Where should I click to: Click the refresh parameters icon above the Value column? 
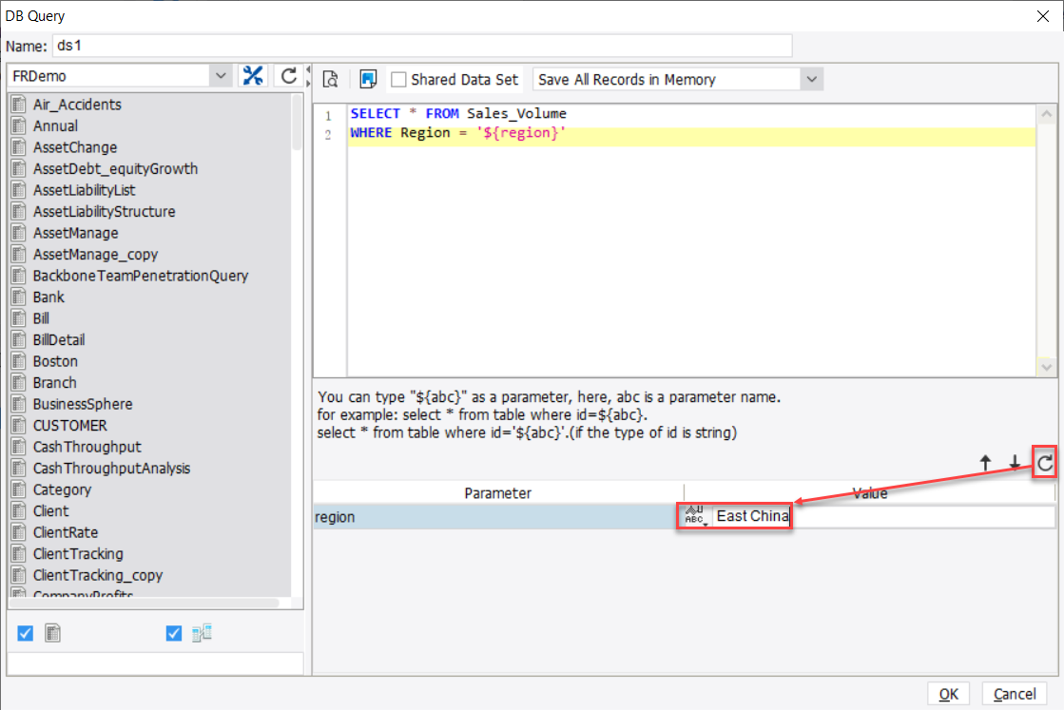pyautogui.click(x=1044, y=463)
